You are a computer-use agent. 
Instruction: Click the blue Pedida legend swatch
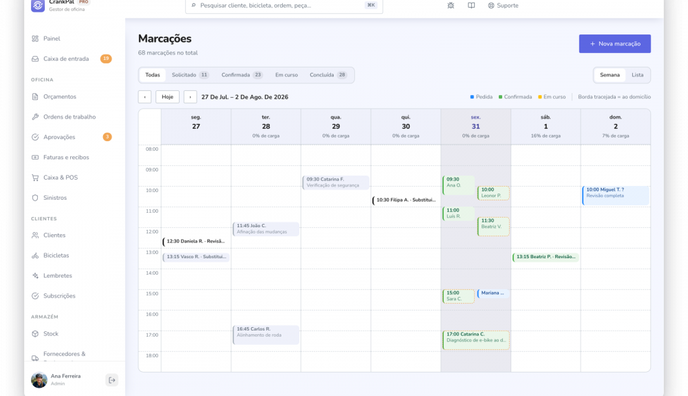pos(472,97)
